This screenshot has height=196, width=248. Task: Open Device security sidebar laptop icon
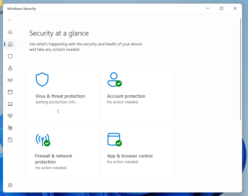point(10,104)
